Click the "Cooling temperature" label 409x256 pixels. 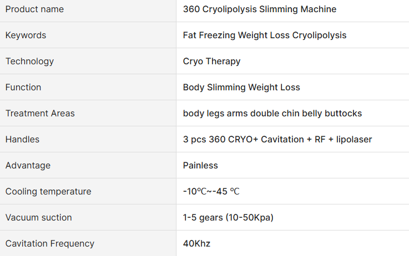tap(48, 192)
